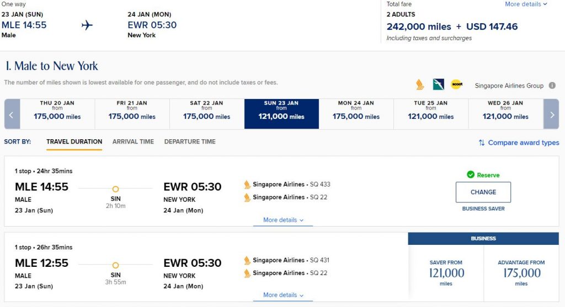
Task: Expand More details under Total fare
Action: [x=526, y=4]
